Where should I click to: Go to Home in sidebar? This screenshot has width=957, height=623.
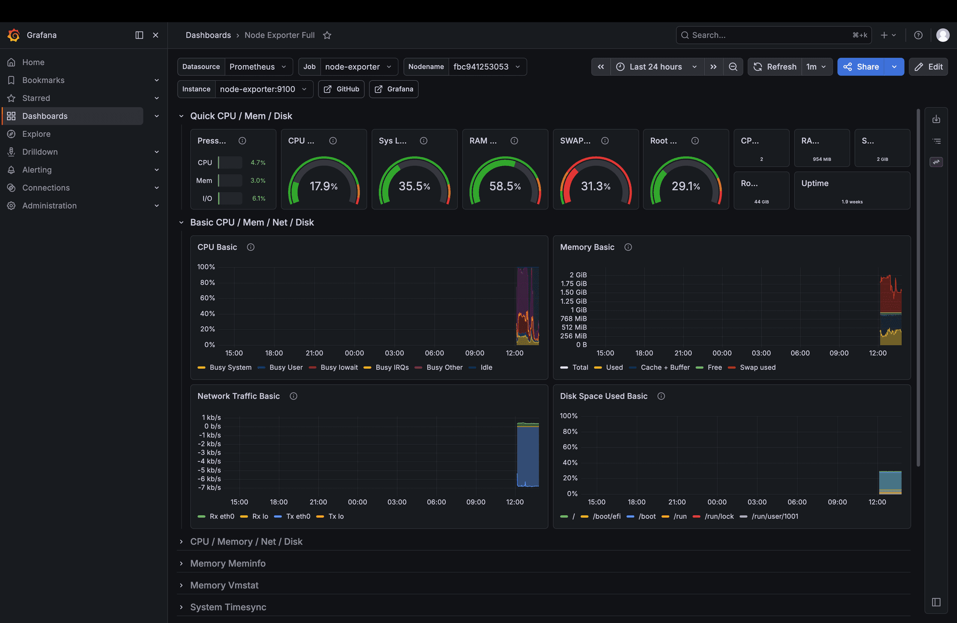(33, 62)
